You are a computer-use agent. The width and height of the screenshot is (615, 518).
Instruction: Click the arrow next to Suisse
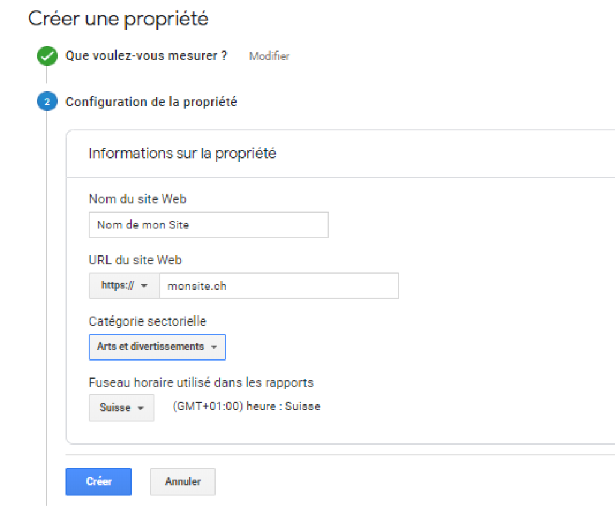[x=141, y=408]
